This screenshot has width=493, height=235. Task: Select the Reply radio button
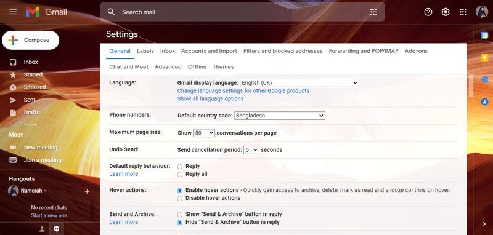179,167
